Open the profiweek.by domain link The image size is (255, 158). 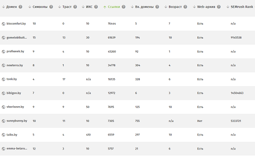15,51
